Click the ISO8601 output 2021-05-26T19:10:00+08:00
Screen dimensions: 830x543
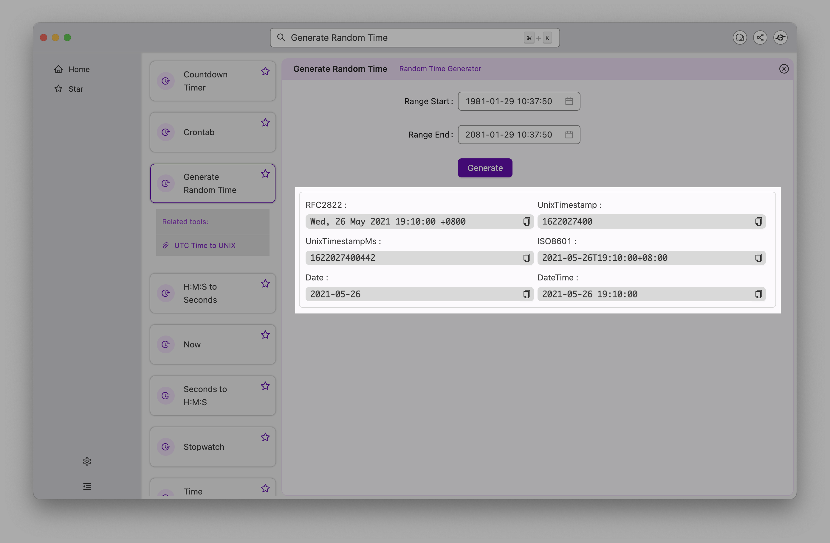(605, 258)
